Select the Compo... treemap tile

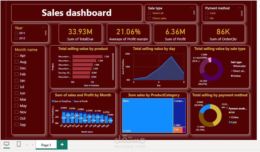pos(179,112)
